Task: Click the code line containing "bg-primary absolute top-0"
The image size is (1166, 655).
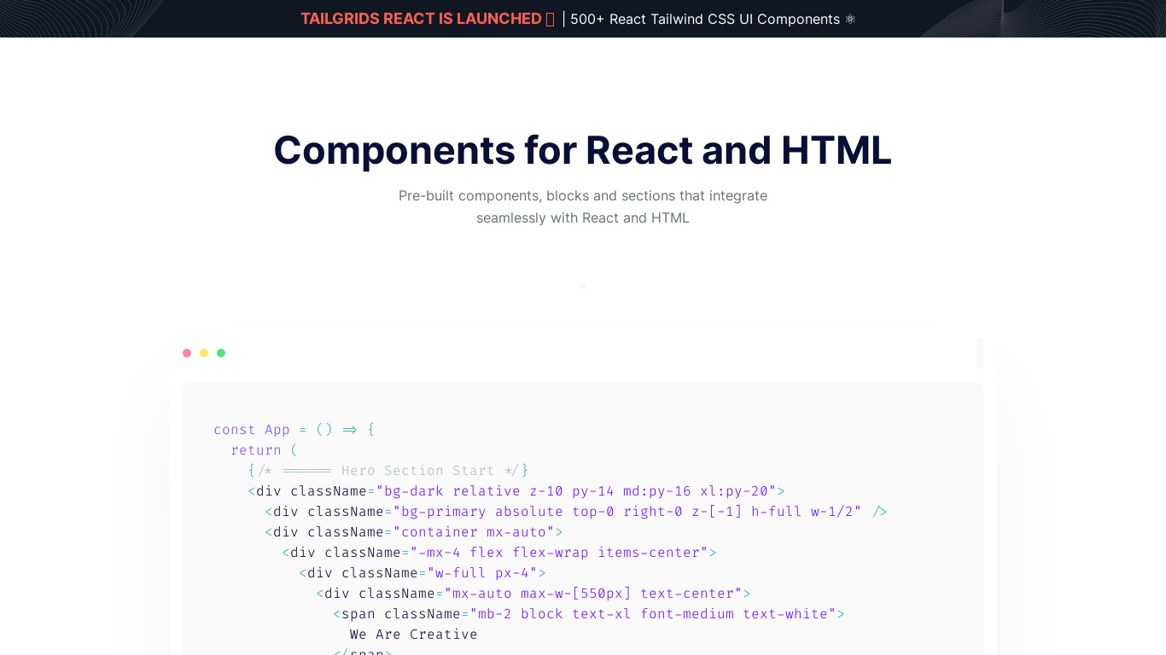Action: point(576,512)
